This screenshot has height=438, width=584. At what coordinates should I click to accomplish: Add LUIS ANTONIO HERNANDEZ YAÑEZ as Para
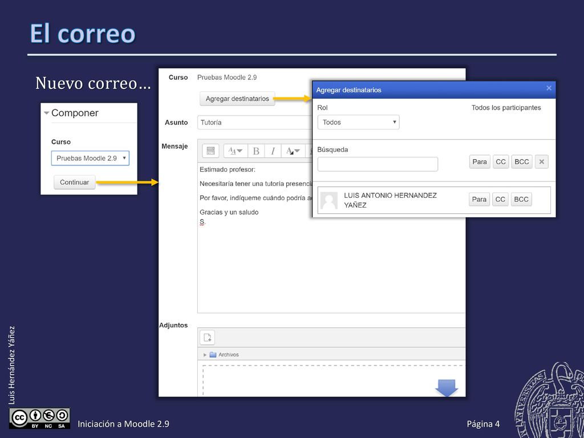coord(479,199)
